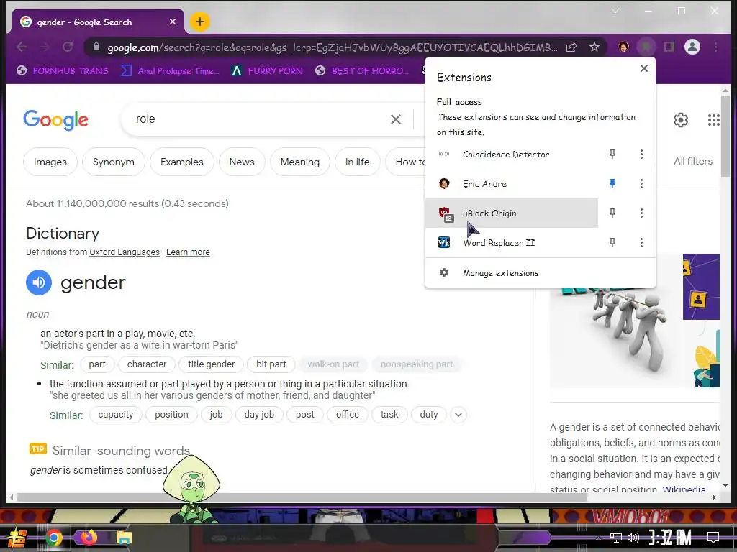Open more options for uBlock Origin
This screenshot has width=737, height=552.
coord(641,213)
